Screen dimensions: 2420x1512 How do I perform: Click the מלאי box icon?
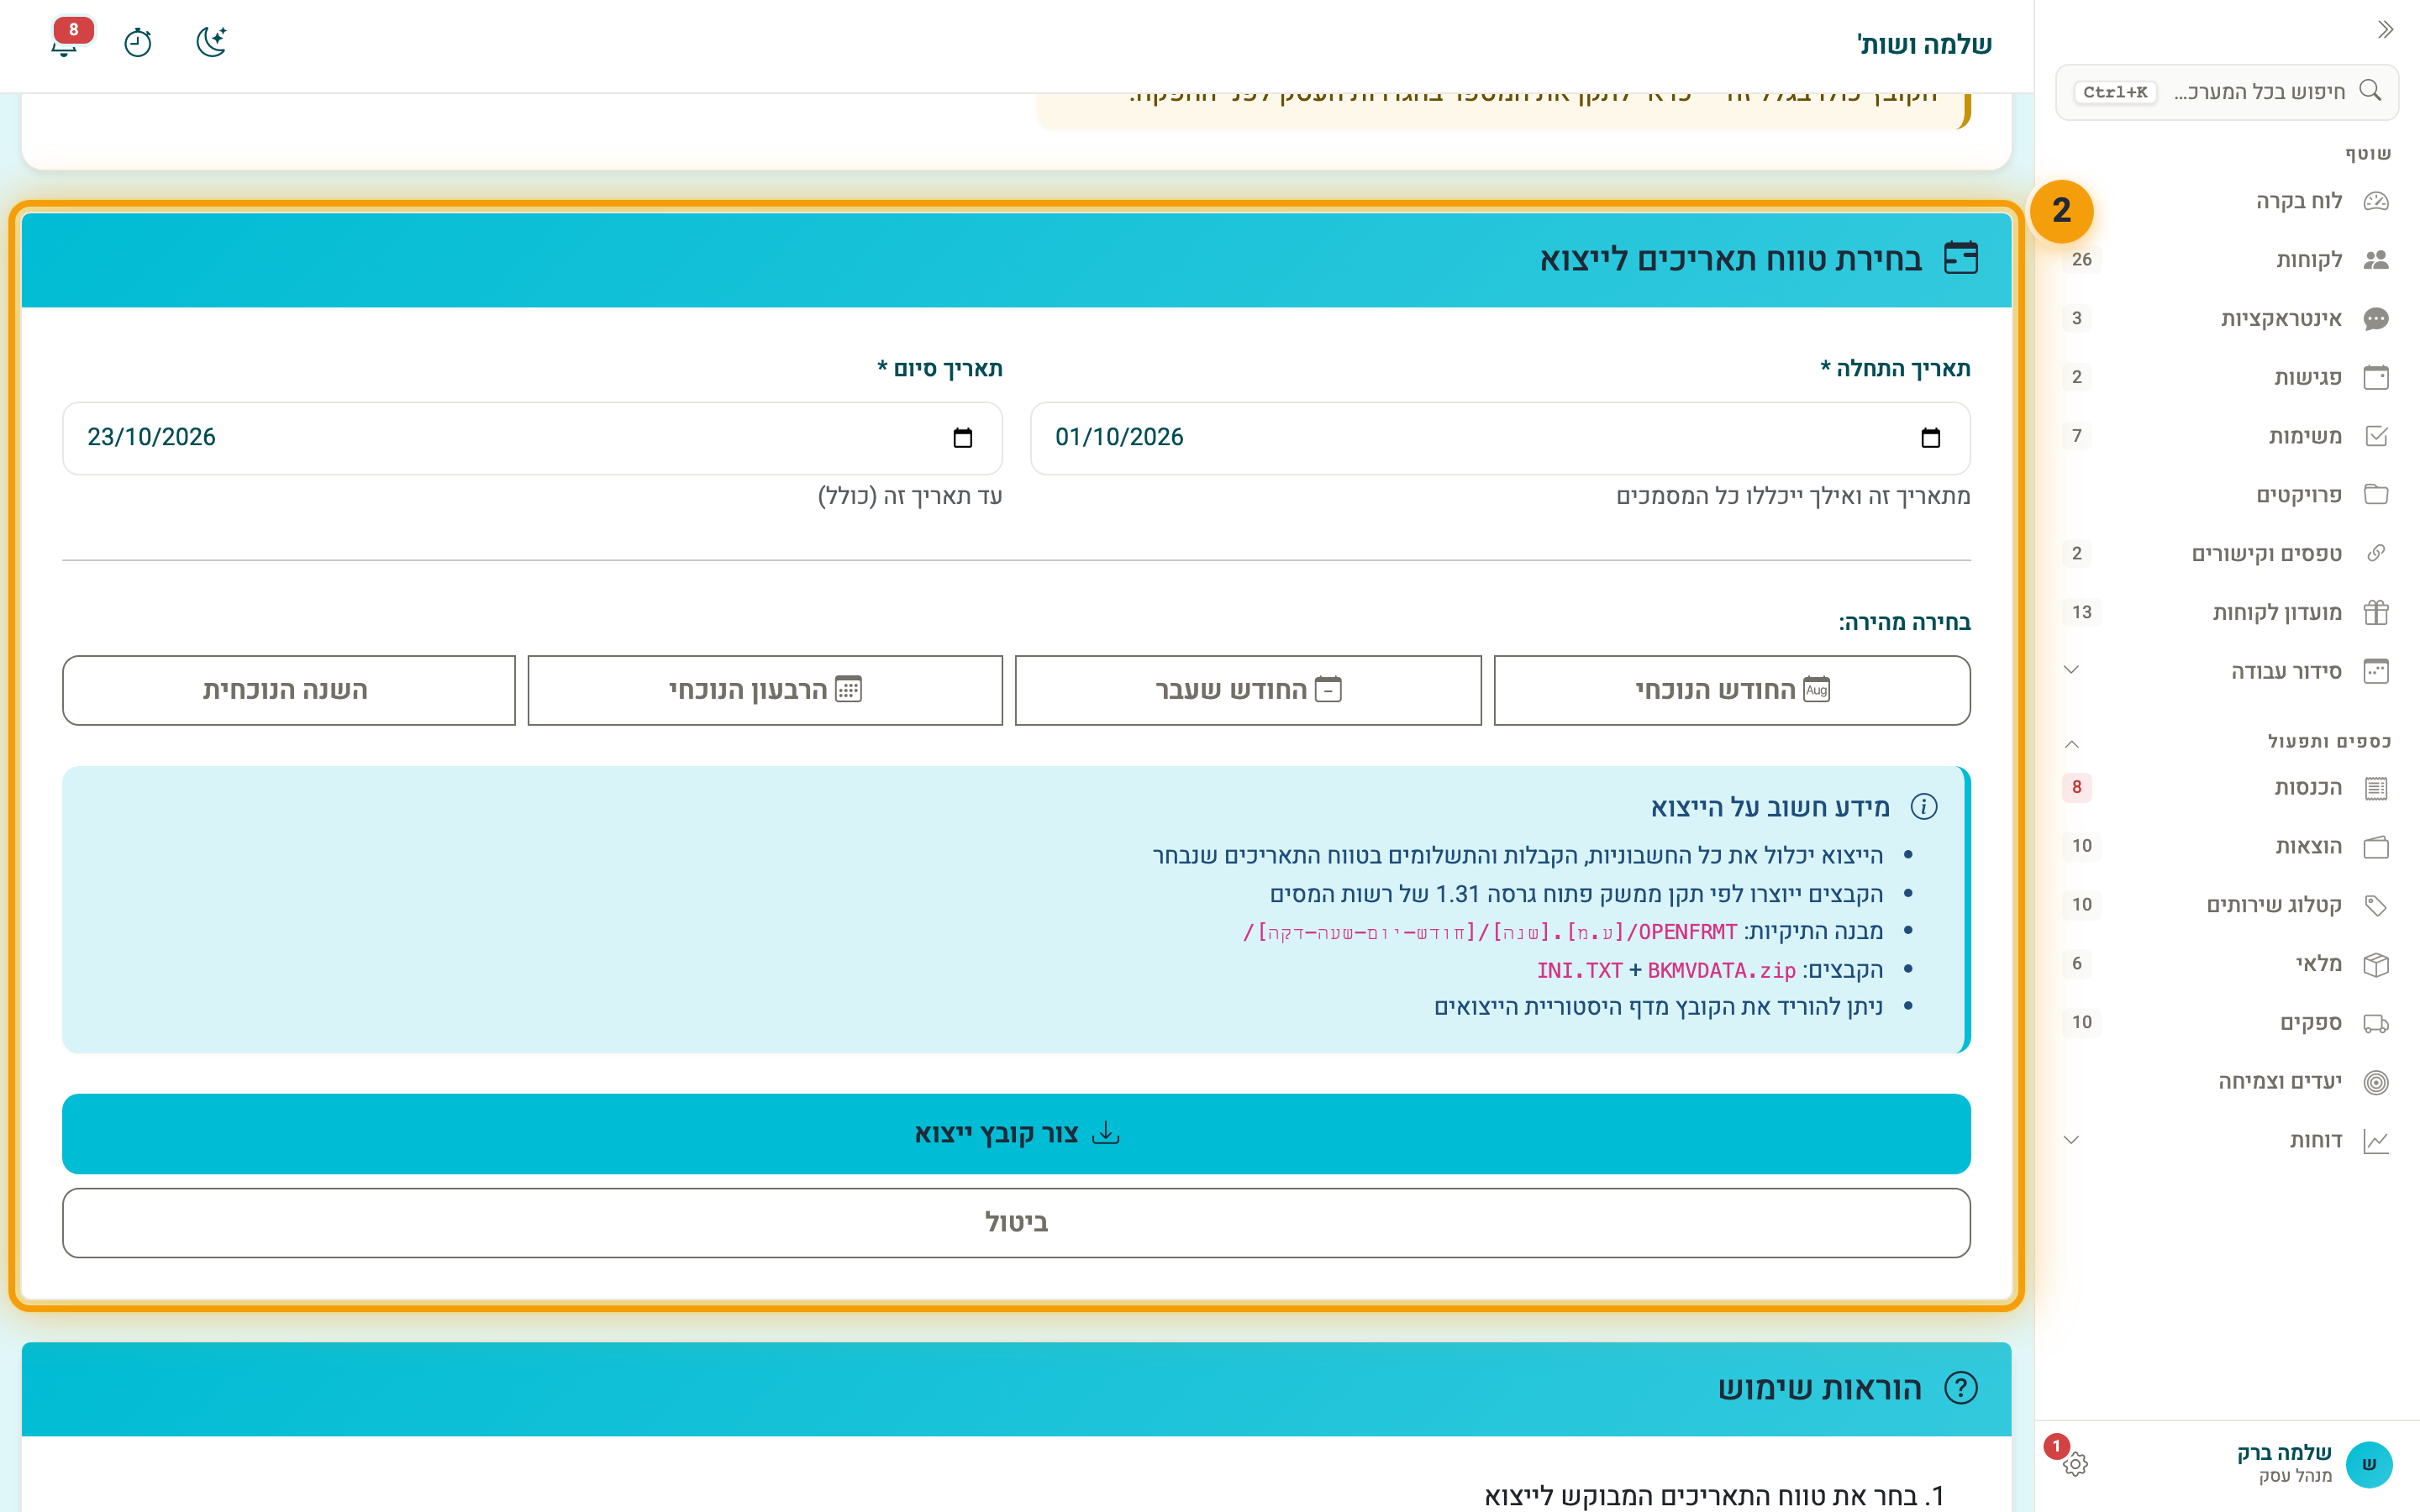click(2376, 964)
